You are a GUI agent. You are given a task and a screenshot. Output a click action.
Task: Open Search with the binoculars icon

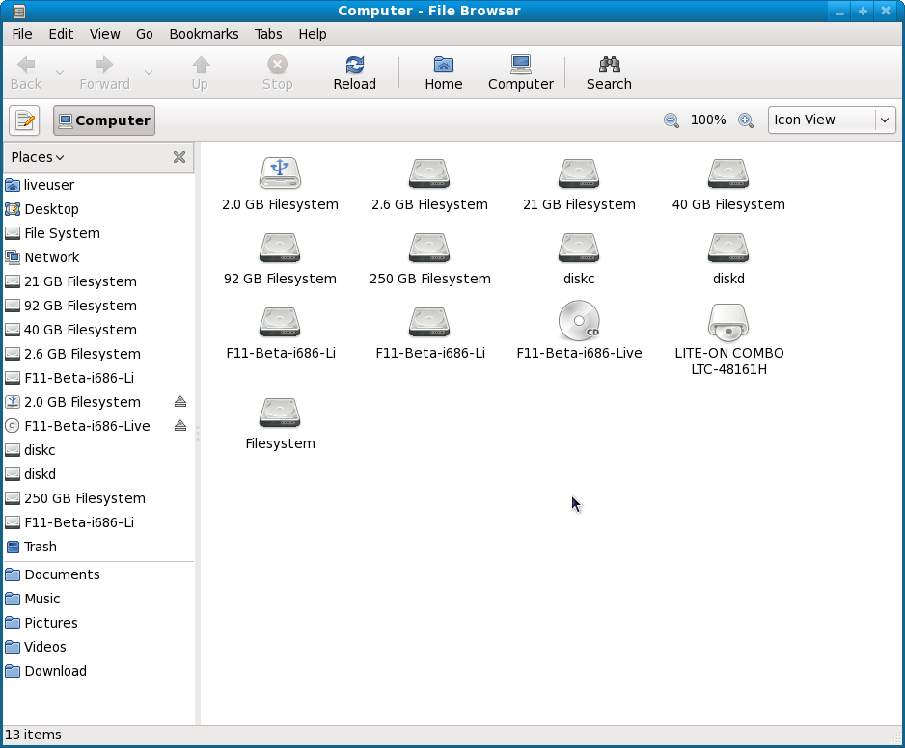click(609, 72)
